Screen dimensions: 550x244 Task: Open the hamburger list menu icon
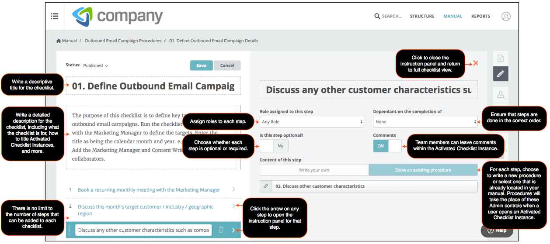pos(55,16)
